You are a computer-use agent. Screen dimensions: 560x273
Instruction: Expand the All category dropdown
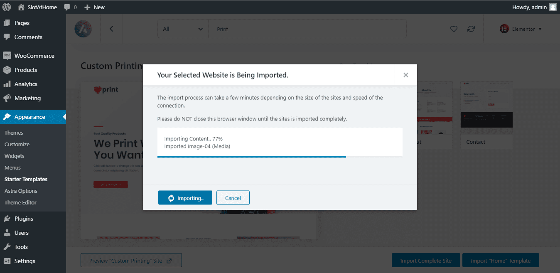click(x=183, y=29)
